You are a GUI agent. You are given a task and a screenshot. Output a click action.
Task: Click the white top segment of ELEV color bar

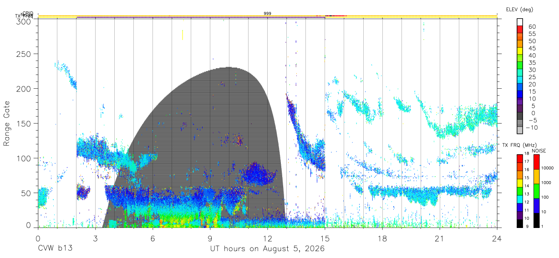click(x=520, y=22)
